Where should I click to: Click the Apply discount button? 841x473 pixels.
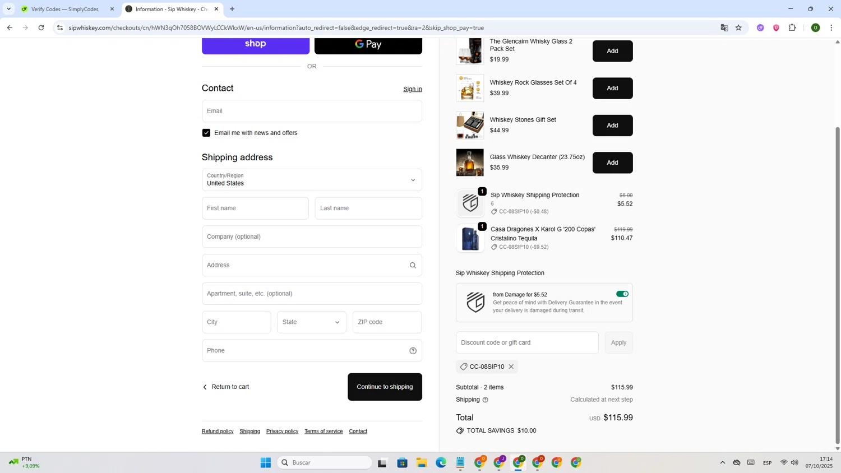pyautogui.click(x=618, y=342)
